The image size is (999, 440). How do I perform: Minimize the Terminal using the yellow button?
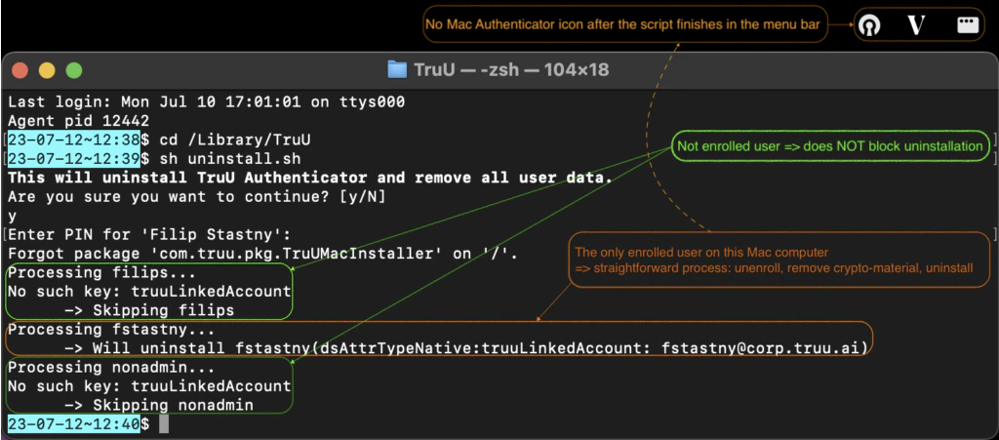[47, 70]
